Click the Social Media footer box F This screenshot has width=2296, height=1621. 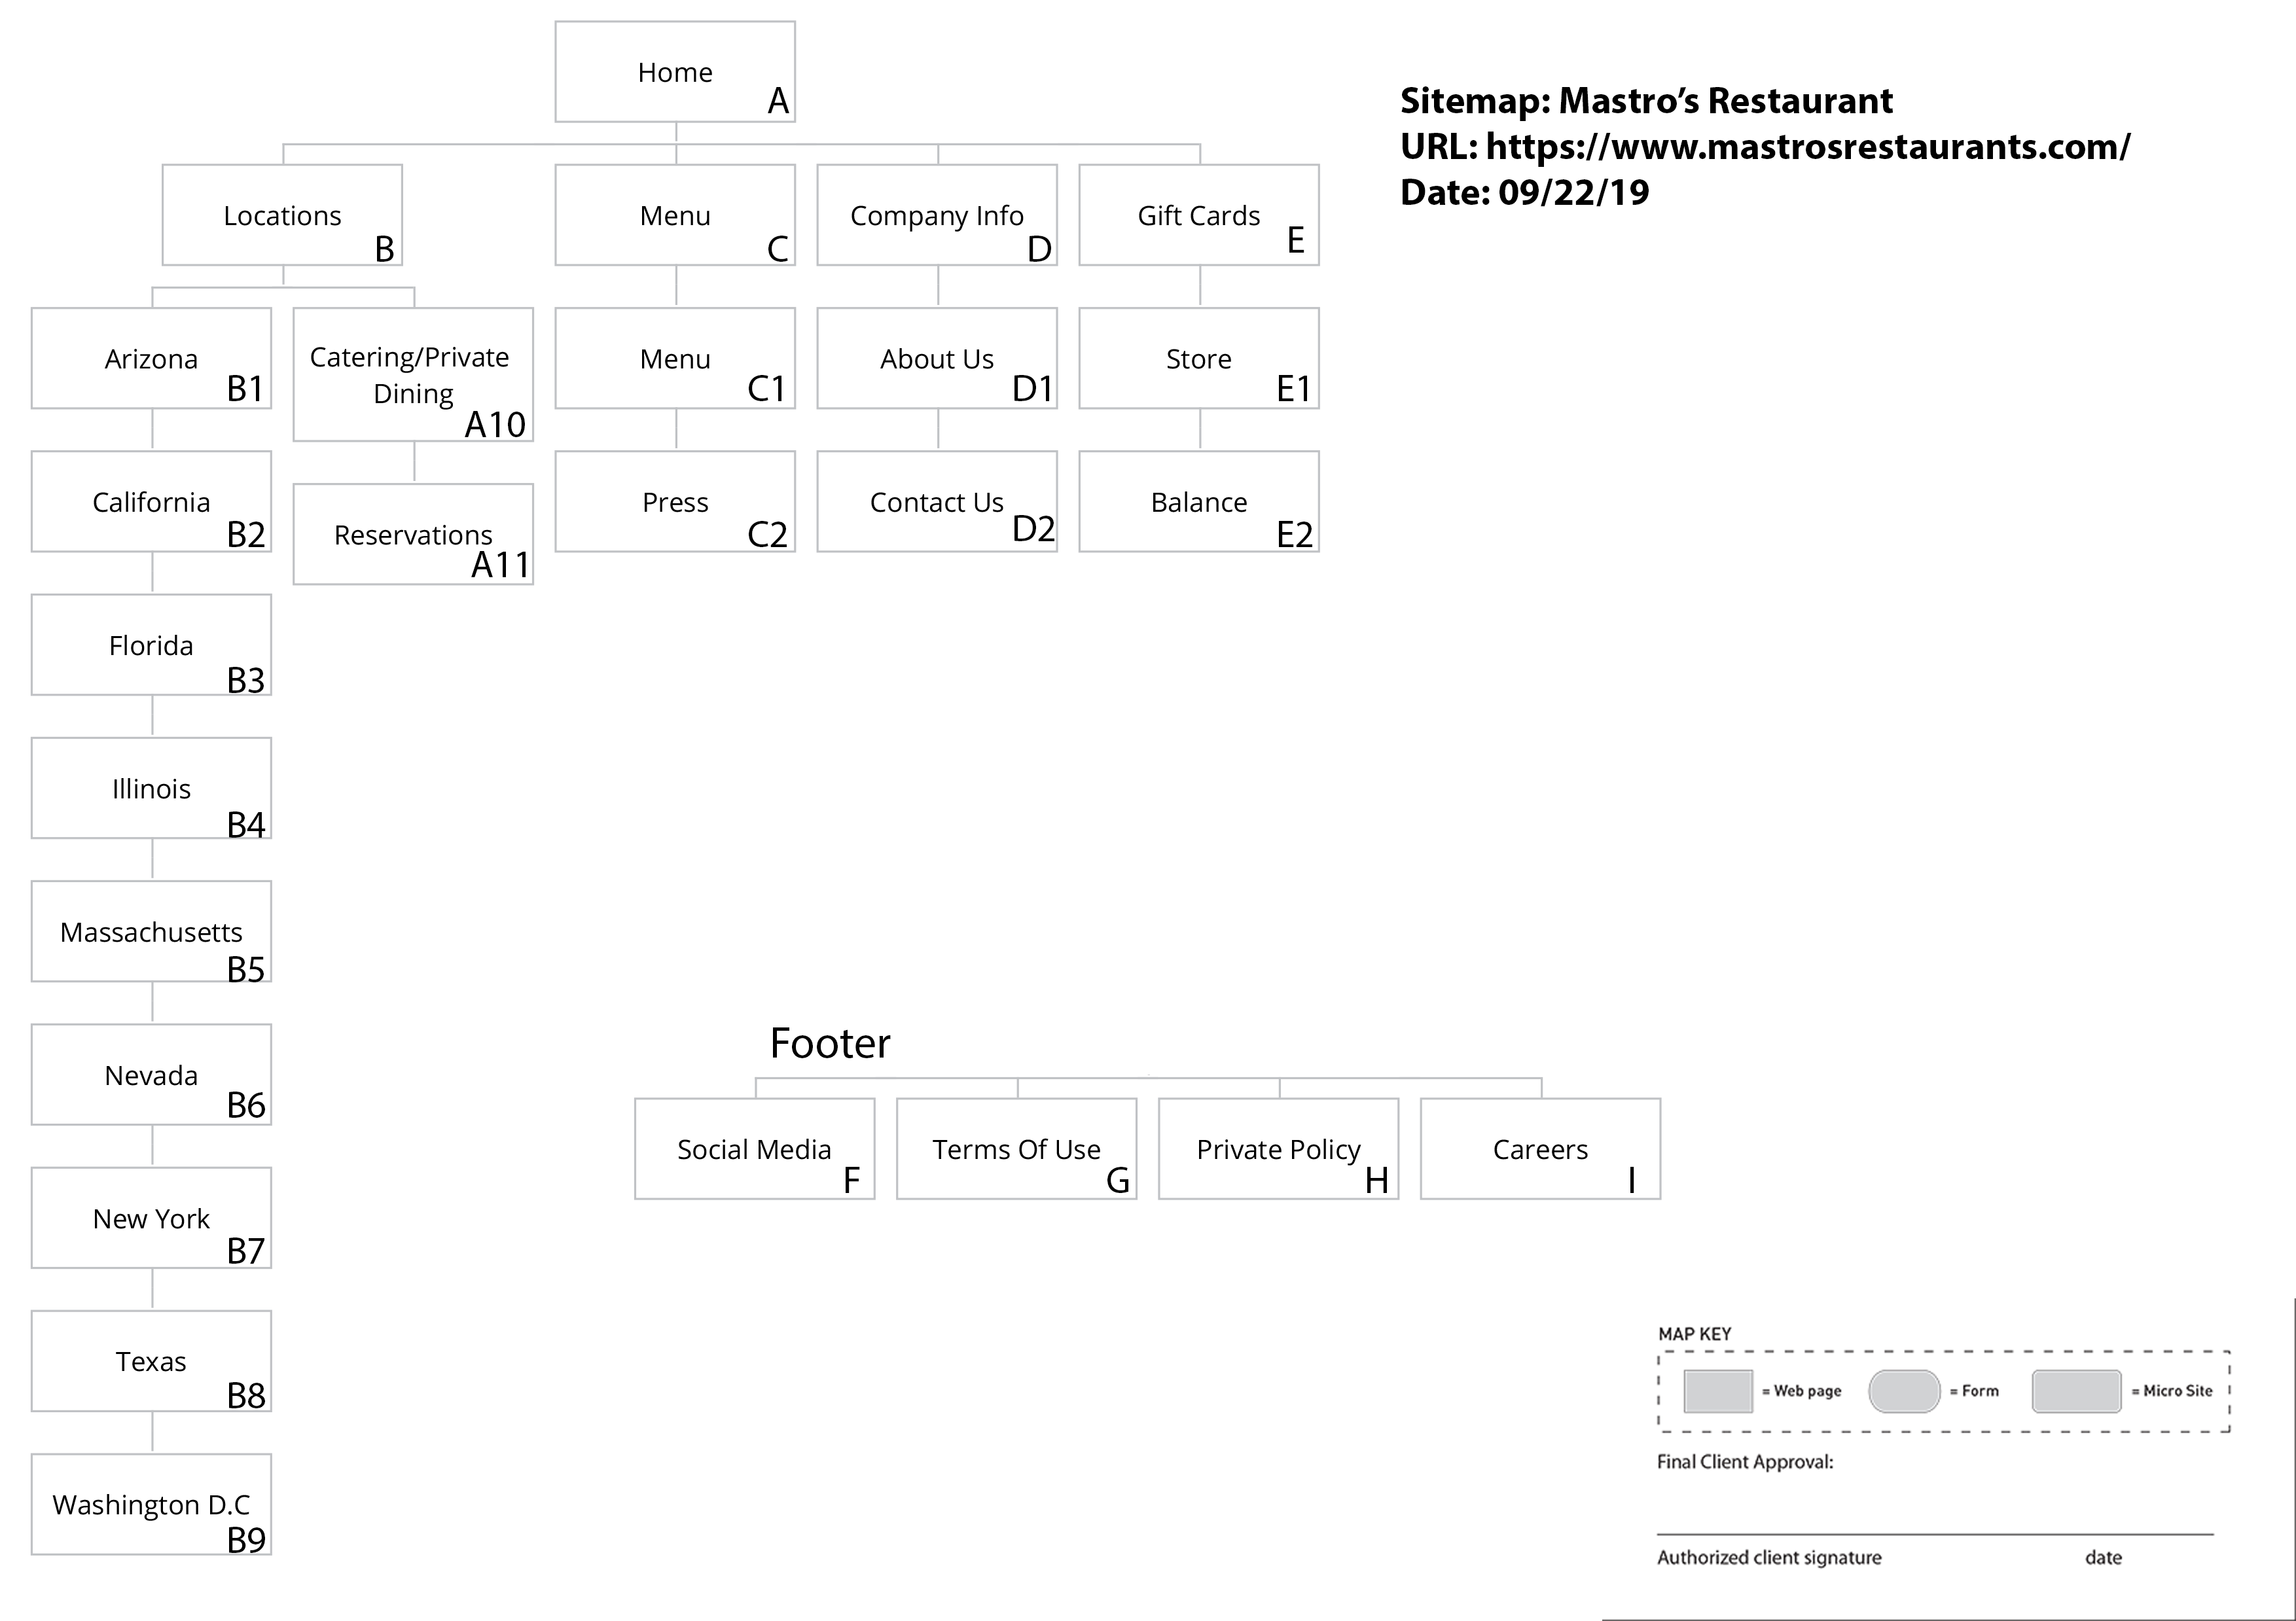pyautogui.click(x=754, y=1149)
